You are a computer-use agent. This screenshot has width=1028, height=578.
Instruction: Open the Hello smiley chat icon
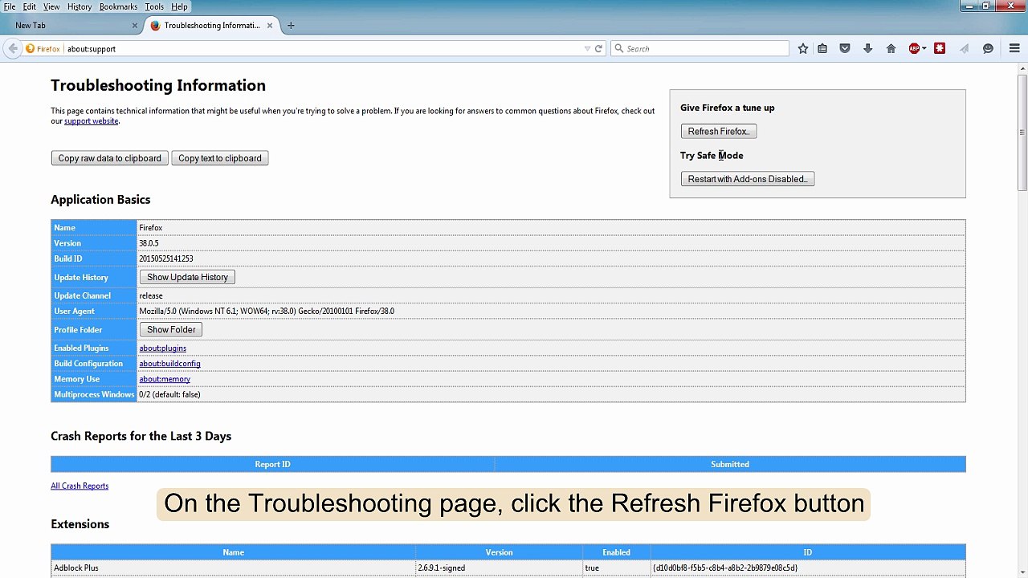tap(988, 49)
